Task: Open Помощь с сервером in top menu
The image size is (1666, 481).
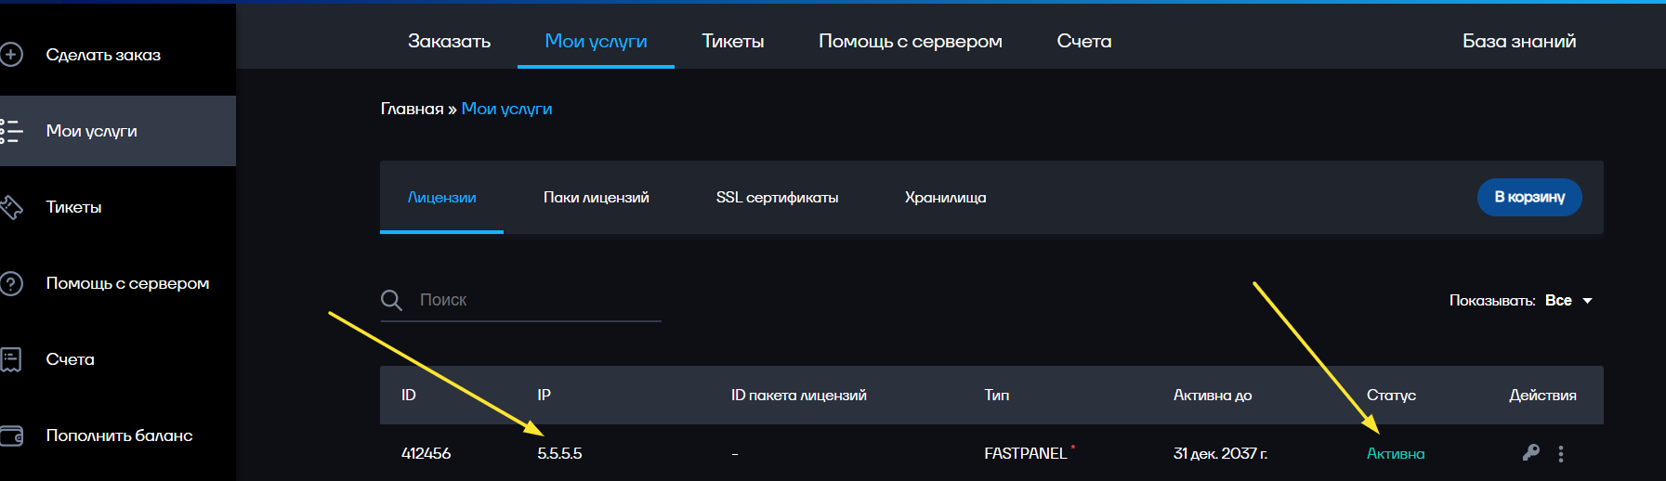Action: 911,41
